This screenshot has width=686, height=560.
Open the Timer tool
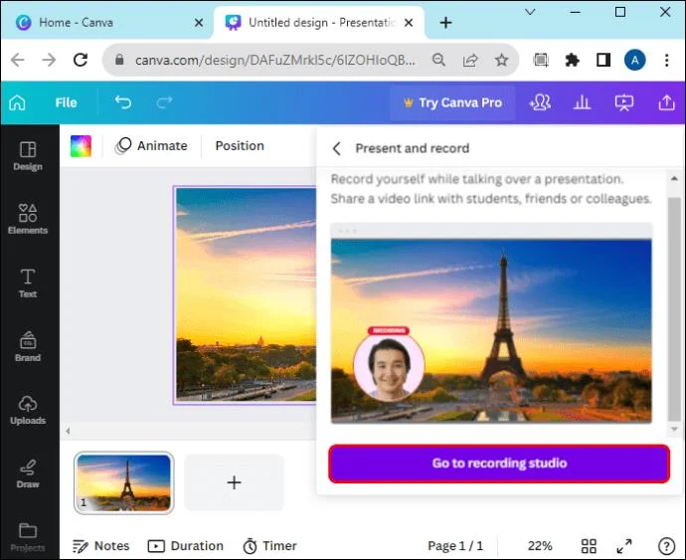269,546
